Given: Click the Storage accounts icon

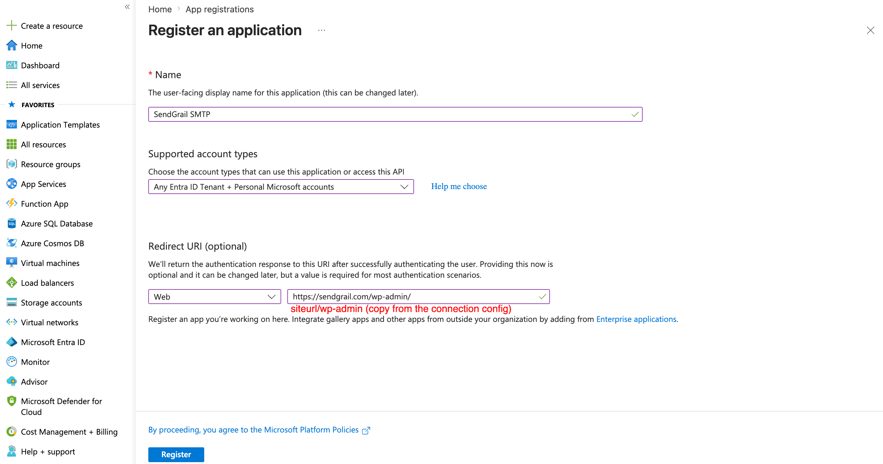Looking at the screenshot, I should pyautogui.click(x=11, y=302).
